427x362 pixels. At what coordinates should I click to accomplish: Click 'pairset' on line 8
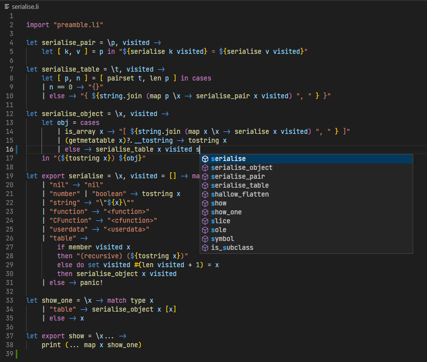point(121,79)
